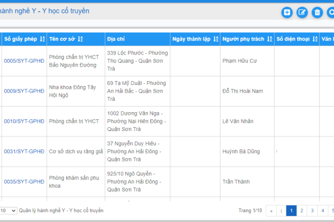Open license link 0005/SYT-GPHĐ

pos(24,61)
